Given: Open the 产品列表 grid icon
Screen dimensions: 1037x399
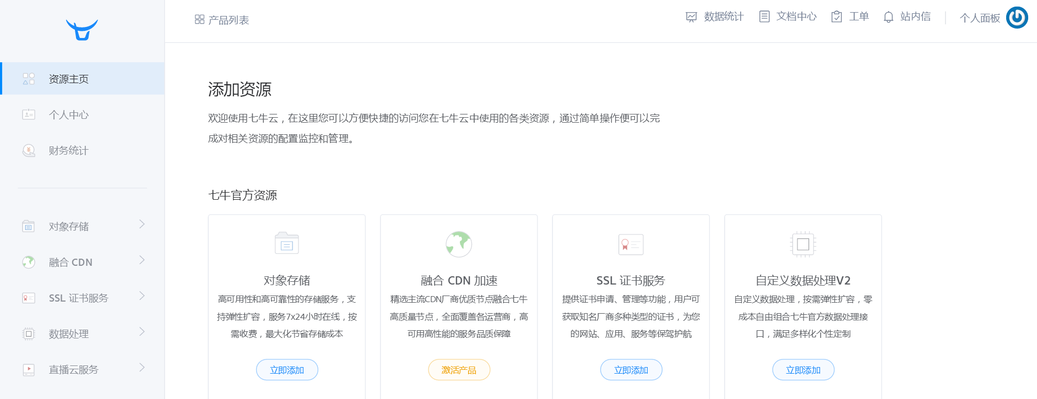Looking at the screenshot, I should click(x=199, y=20).
